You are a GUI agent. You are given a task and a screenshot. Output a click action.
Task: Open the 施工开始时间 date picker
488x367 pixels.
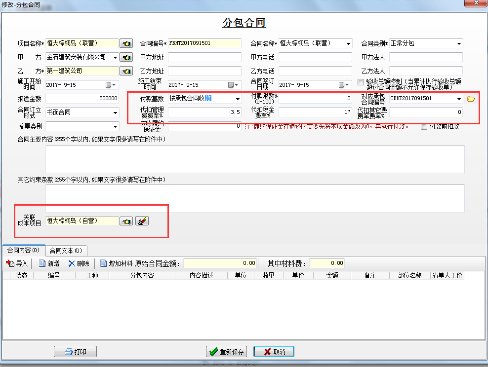111,85
